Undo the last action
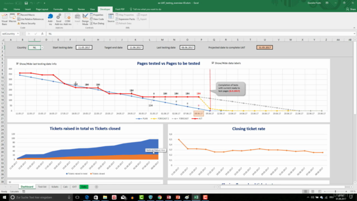This screenshot has height=201, width=357. pyautogui.click(x=32, y=3)
